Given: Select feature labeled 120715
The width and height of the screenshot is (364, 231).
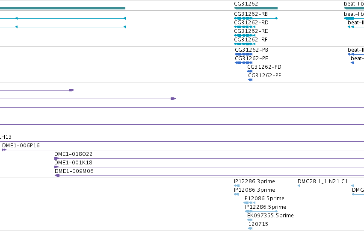Looking at the screenshot, I should point(258,224).
